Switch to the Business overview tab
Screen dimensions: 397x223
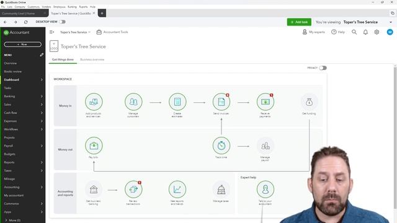tap(92, 59)
